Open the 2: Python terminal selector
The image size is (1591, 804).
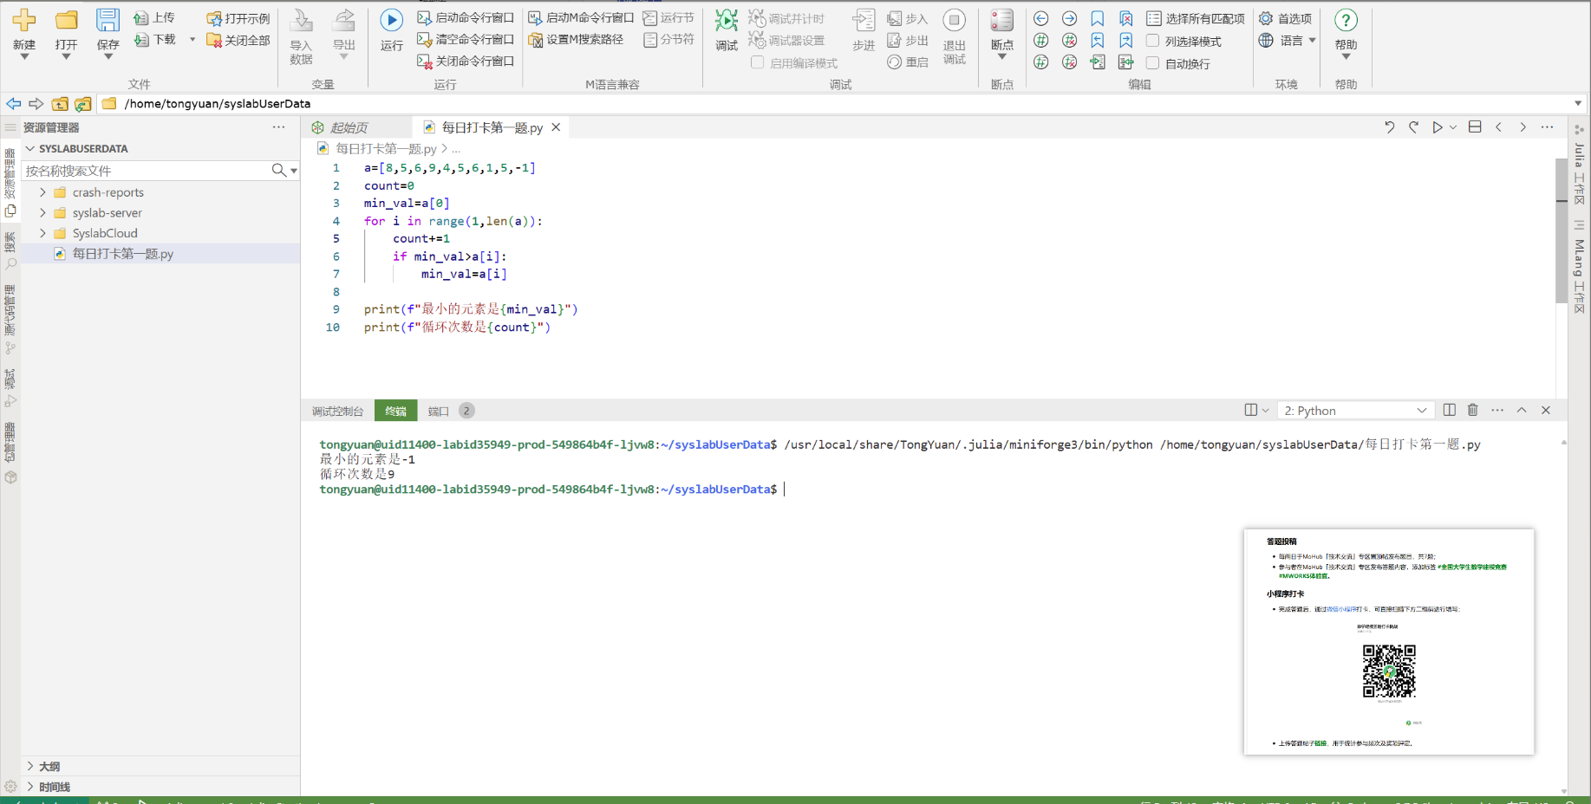(x=1355, y=411)
